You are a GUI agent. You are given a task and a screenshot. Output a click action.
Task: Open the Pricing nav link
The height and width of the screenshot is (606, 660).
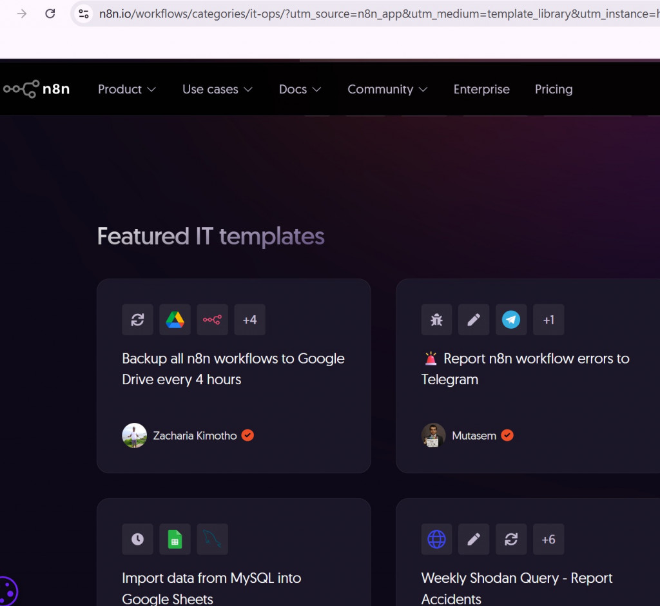(554, 89)
